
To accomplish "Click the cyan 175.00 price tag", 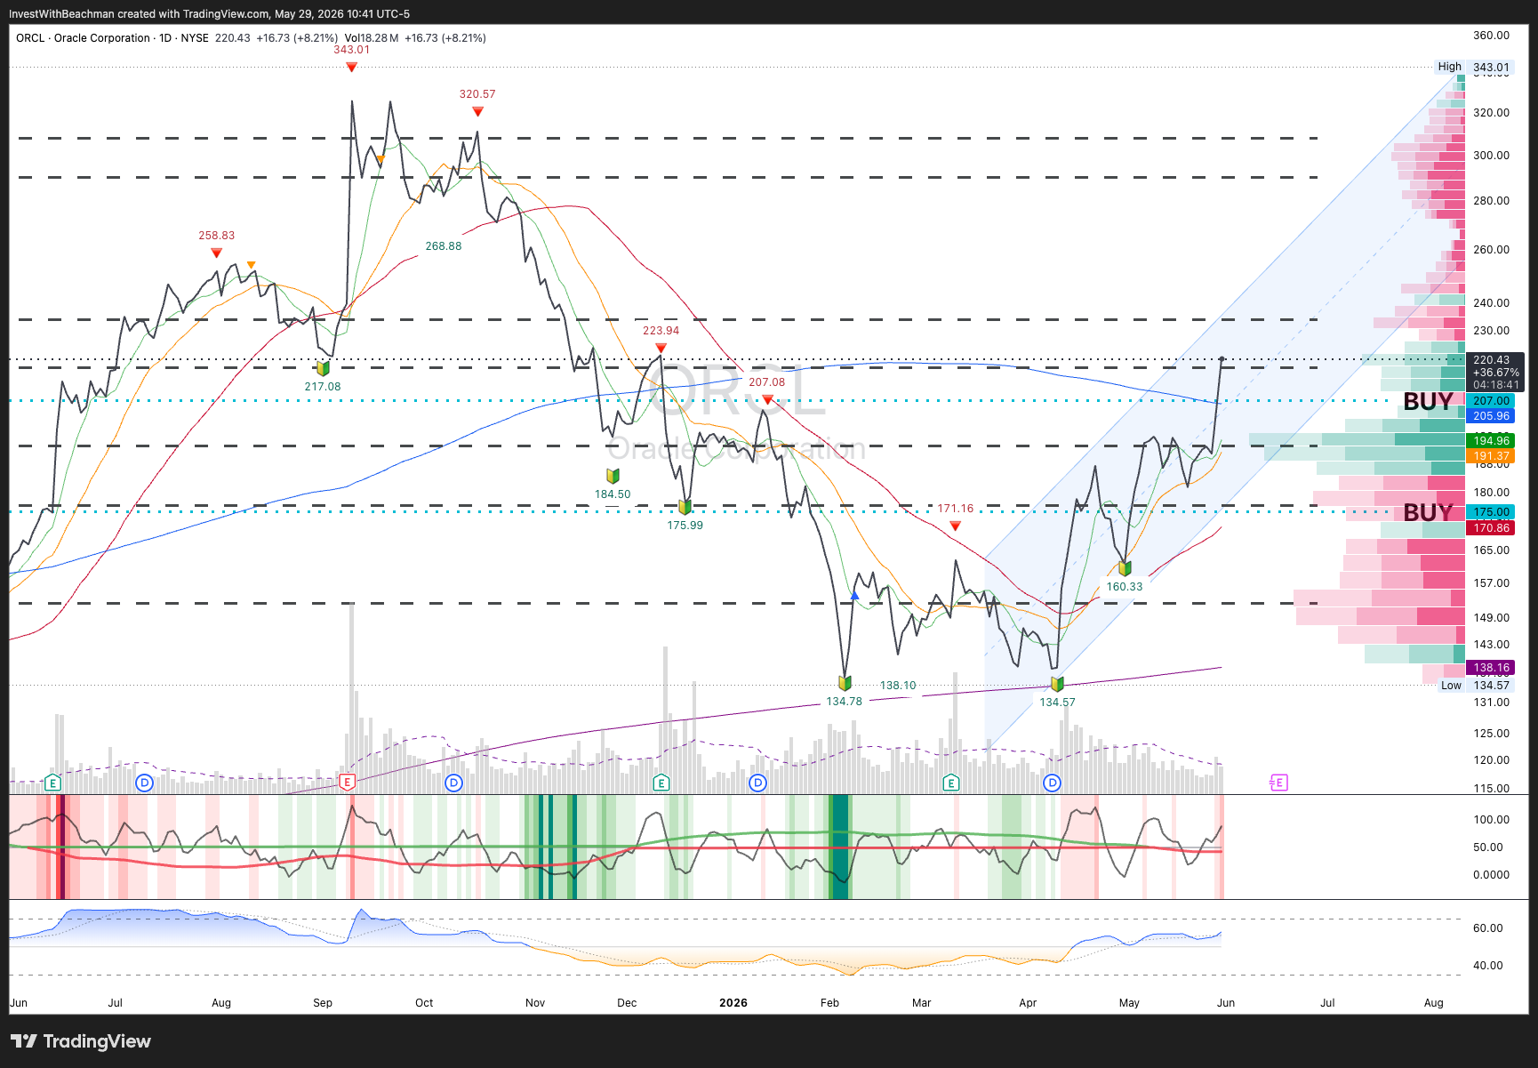I will [1491, 512].
